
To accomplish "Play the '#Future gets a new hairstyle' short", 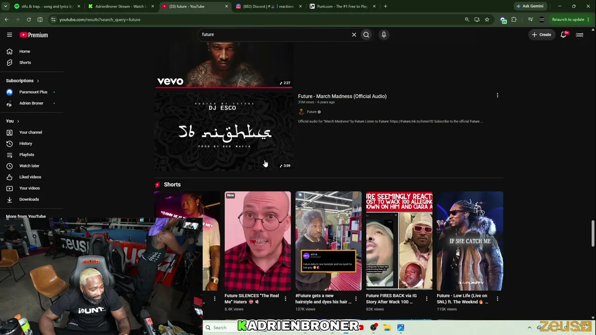I will (x=328, y=241).
